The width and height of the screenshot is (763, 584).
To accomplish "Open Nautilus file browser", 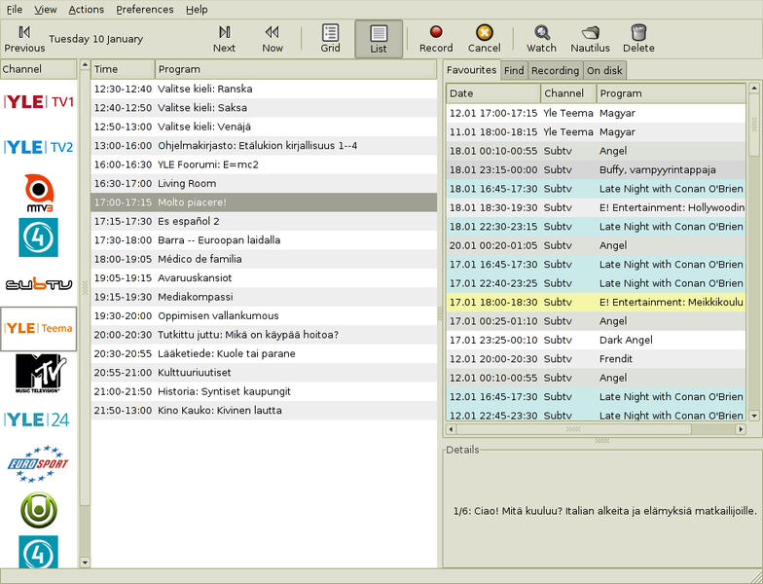I will (590, 39).
